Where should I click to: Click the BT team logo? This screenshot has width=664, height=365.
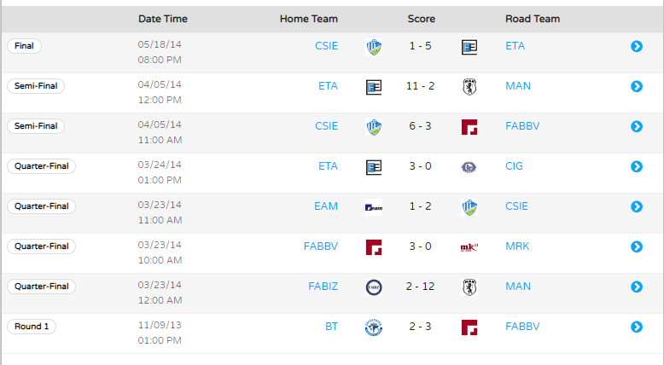click(374, 327)
